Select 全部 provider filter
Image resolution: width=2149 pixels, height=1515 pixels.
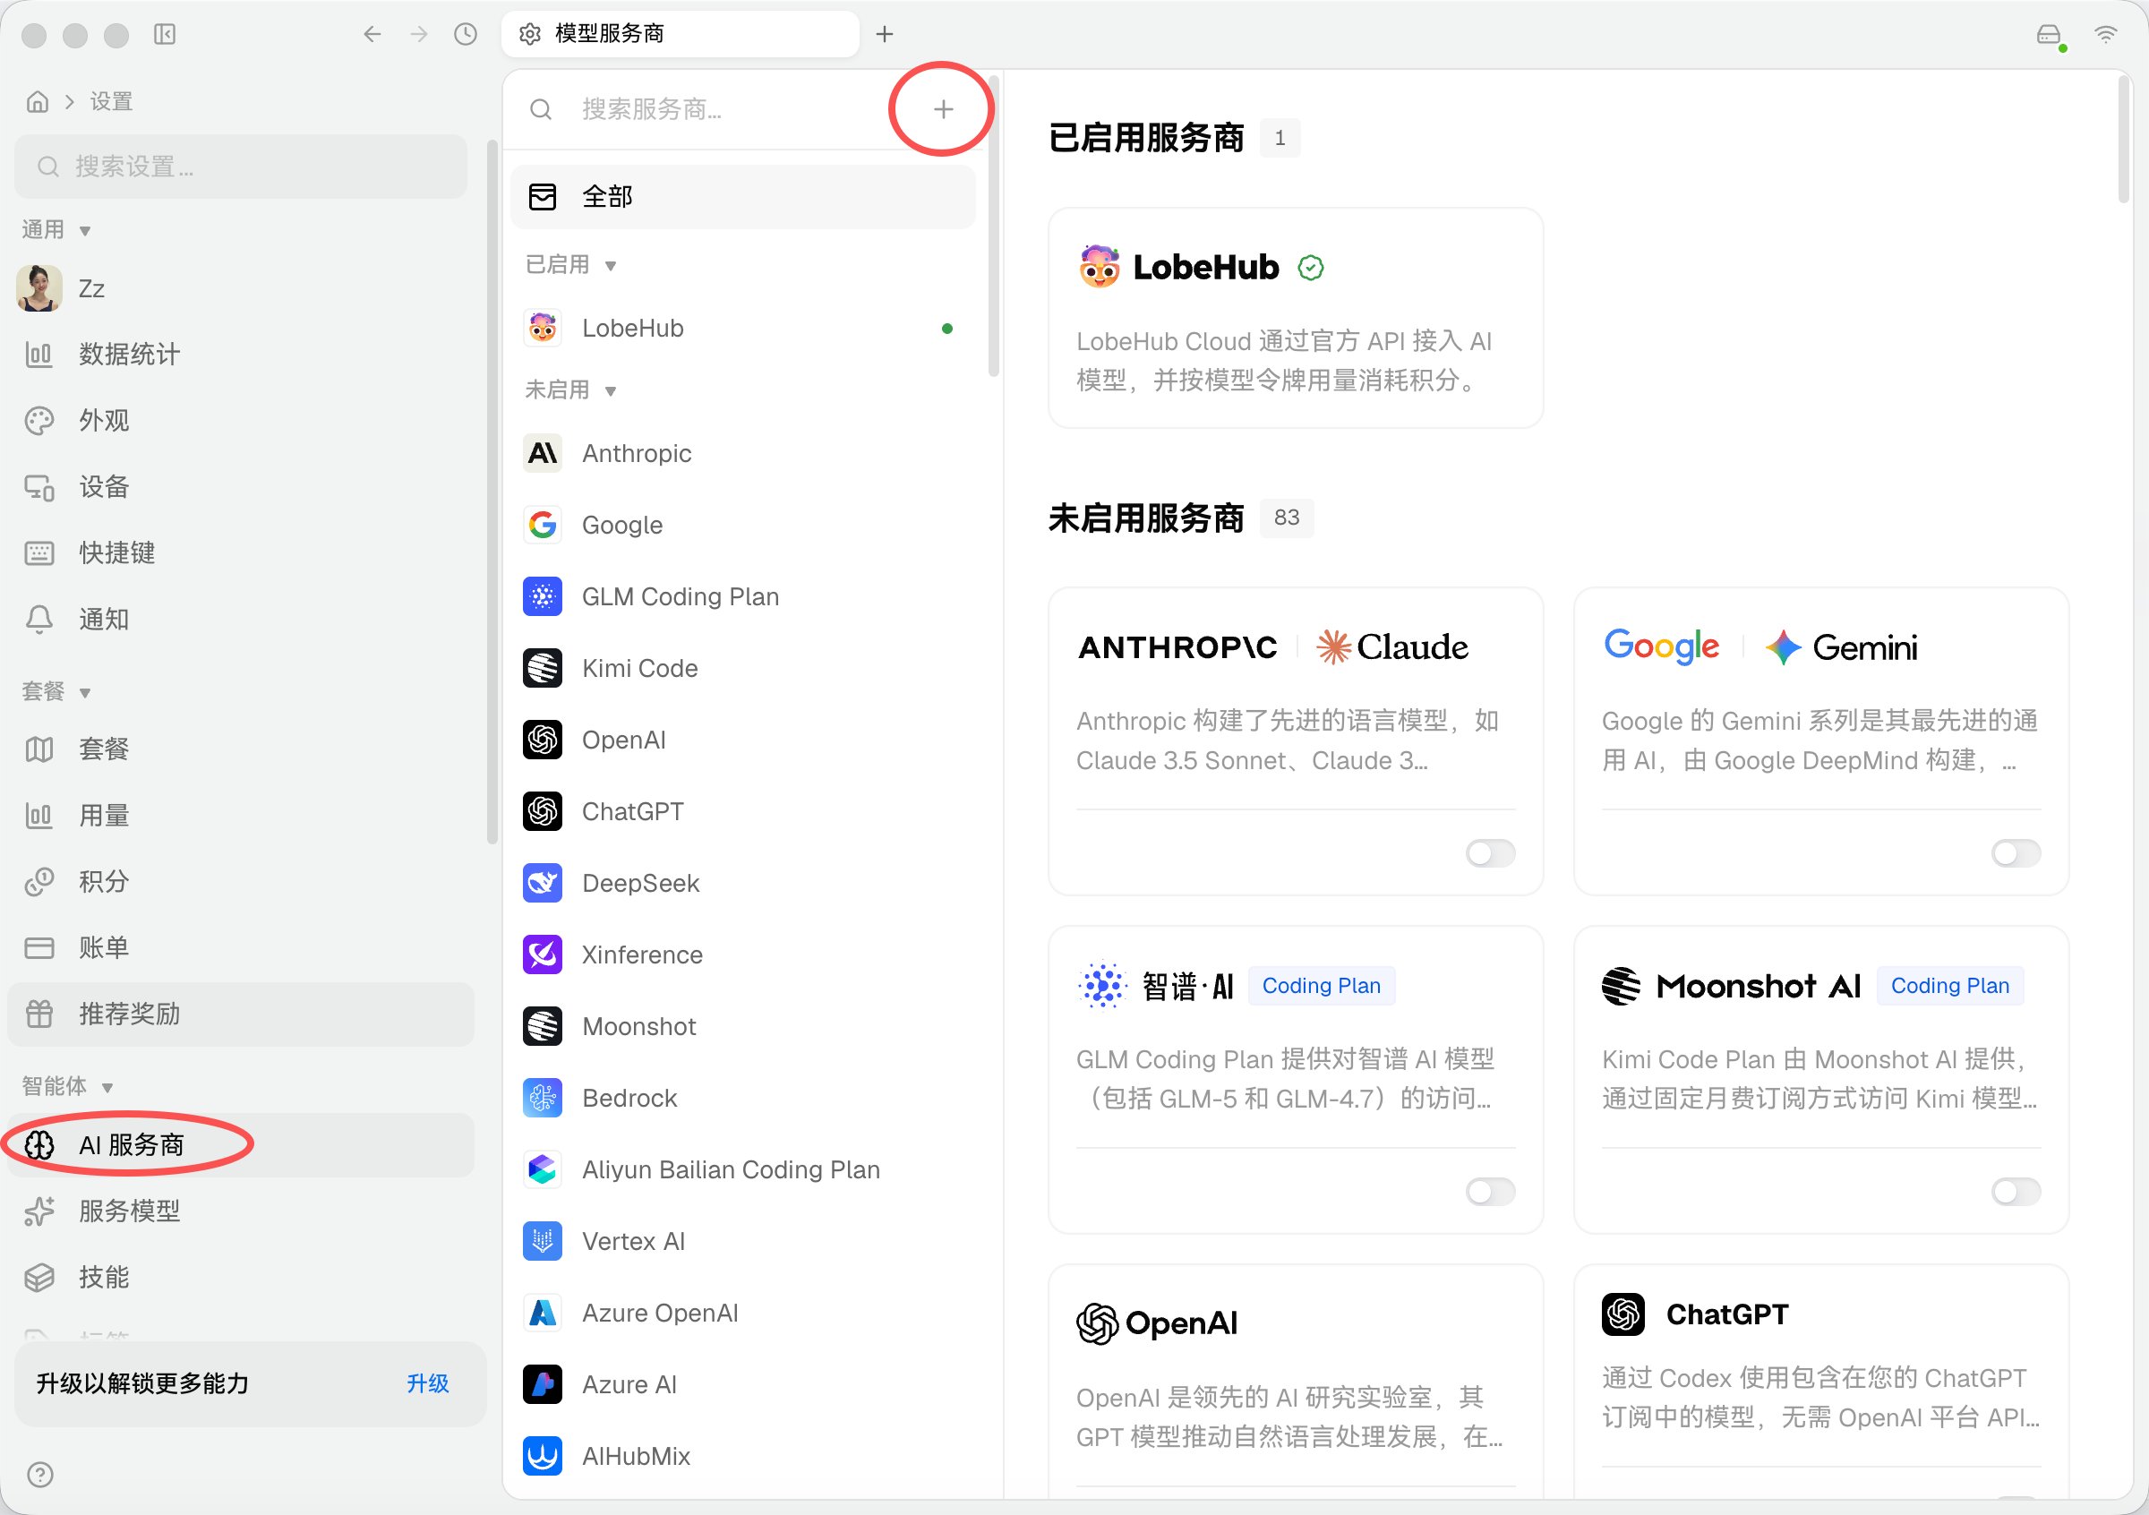[x=742, y=196]
